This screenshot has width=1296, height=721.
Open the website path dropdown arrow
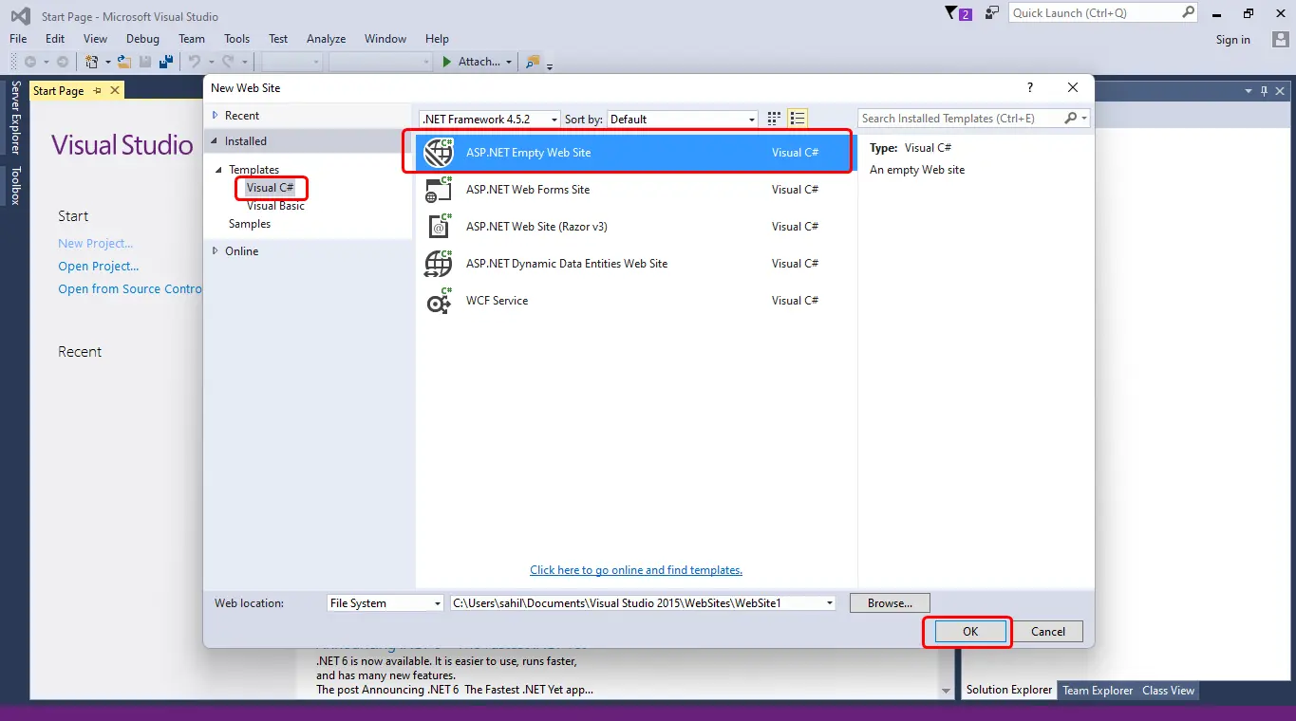coord(830,603)
